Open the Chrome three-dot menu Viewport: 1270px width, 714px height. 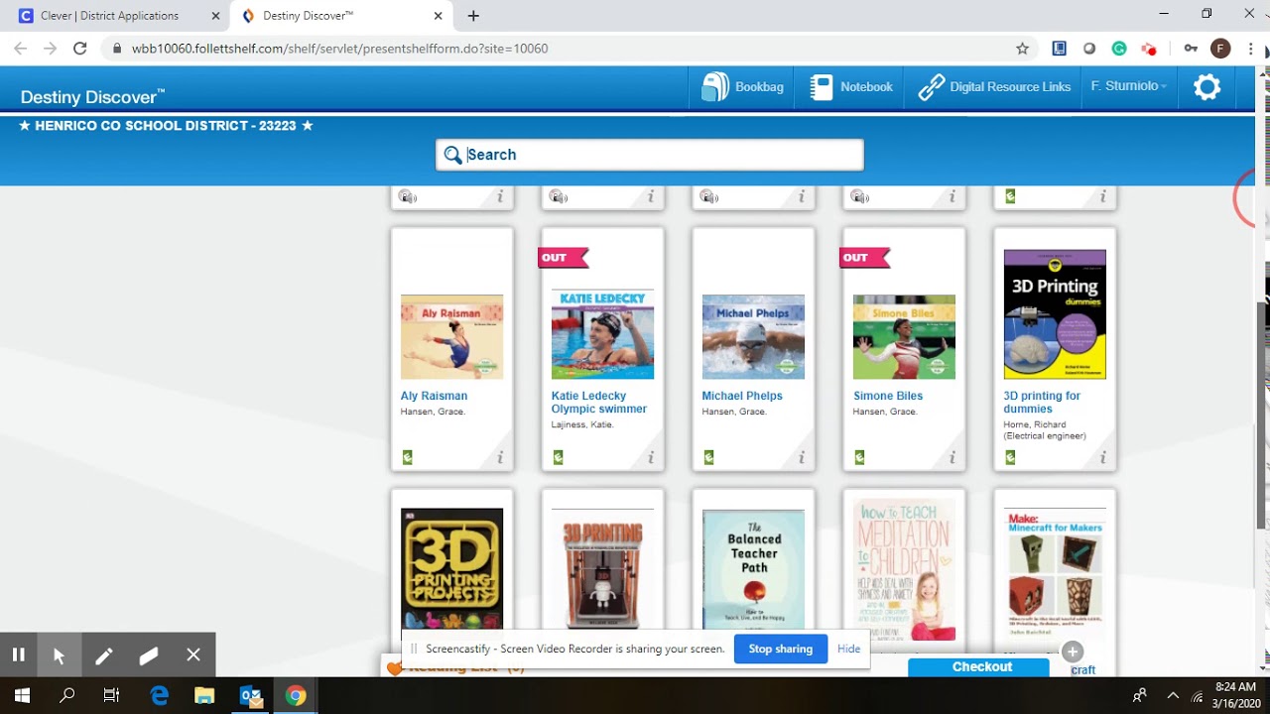(1251, 48)
